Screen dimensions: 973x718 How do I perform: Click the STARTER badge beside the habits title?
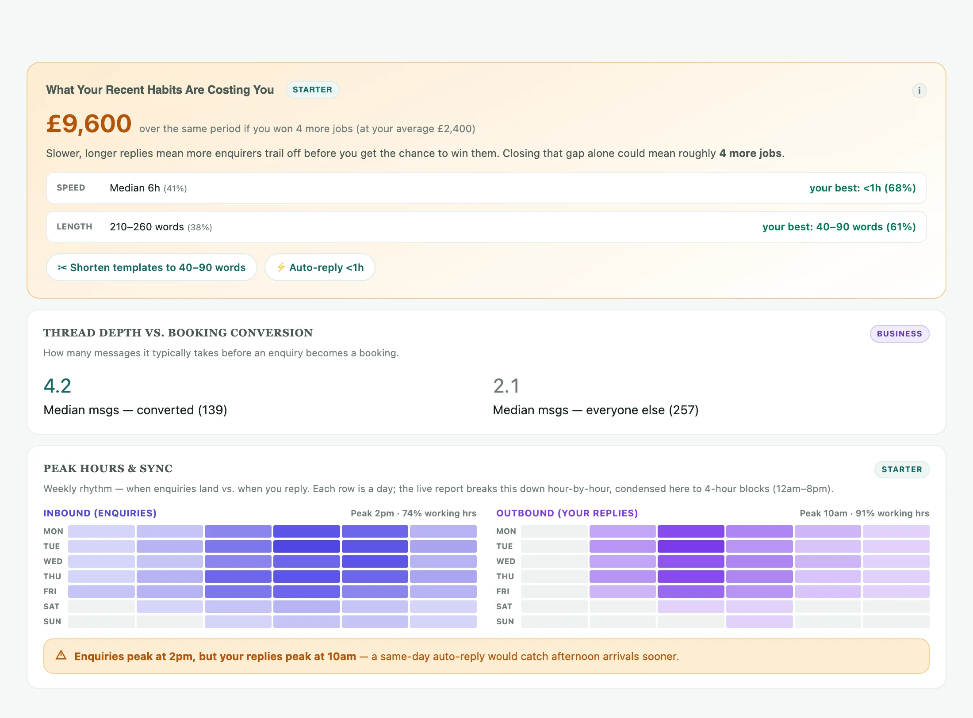coord(312,90)
